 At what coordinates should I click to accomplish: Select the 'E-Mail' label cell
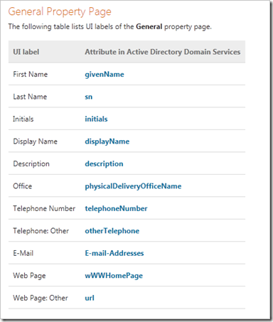click(x=23, y=253)
